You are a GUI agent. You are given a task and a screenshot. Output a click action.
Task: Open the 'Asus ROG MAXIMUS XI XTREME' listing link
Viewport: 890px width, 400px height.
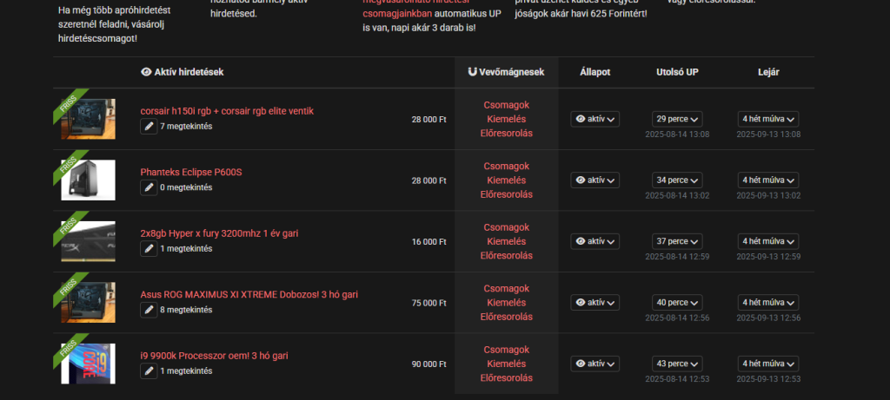249,294
